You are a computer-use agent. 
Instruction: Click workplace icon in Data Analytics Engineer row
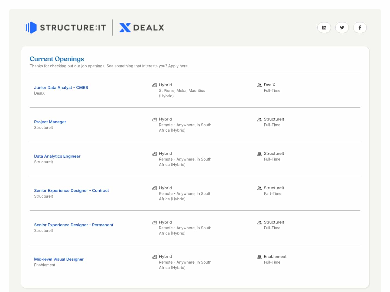155,154
